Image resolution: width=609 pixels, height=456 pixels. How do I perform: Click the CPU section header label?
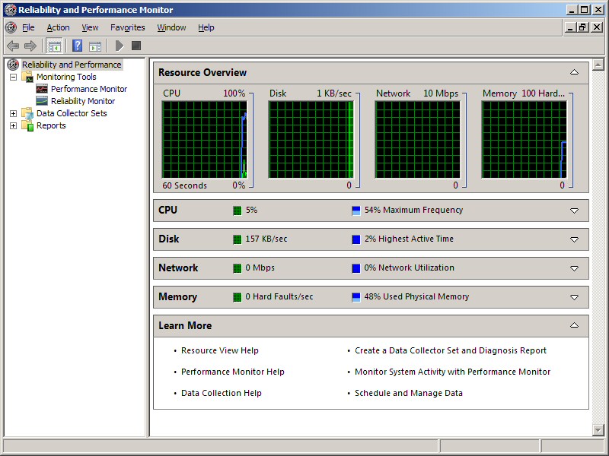tap(167, 210)
